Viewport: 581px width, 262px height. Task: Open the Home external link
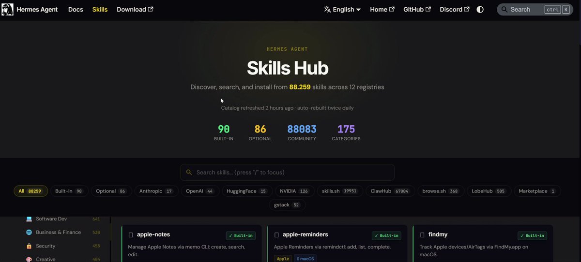(x=382, y=9)
